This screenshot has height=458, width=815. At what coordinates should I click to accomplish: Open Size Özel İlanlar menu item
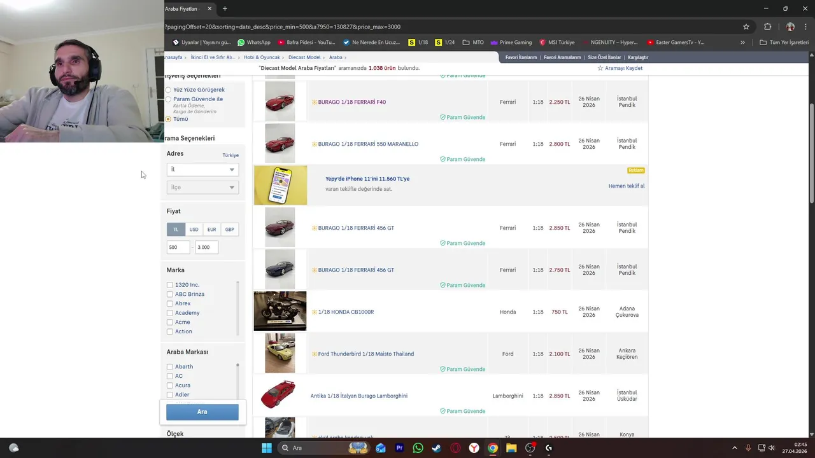tap(604, 57)
